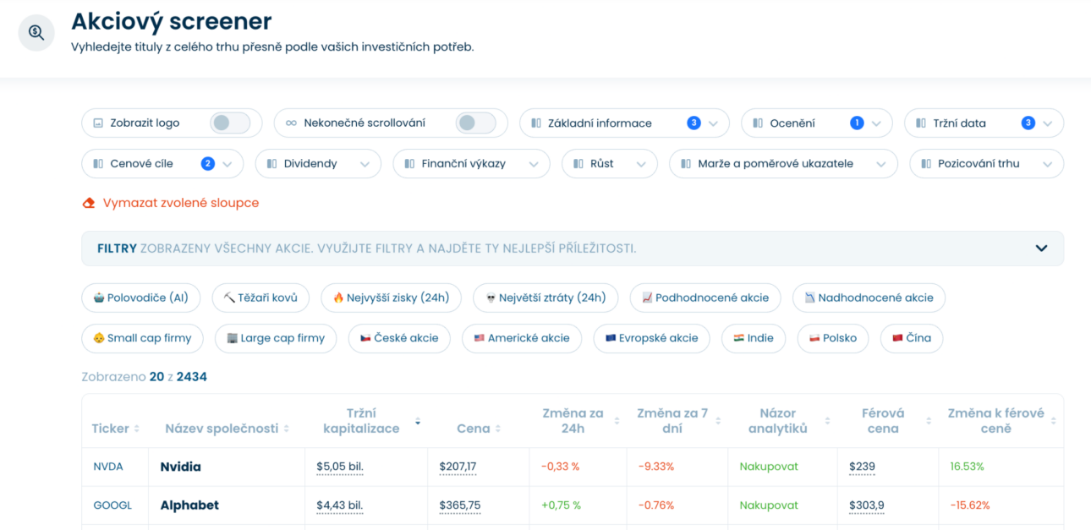Open the Ocenění column dropdown

[x=817, y=123]
